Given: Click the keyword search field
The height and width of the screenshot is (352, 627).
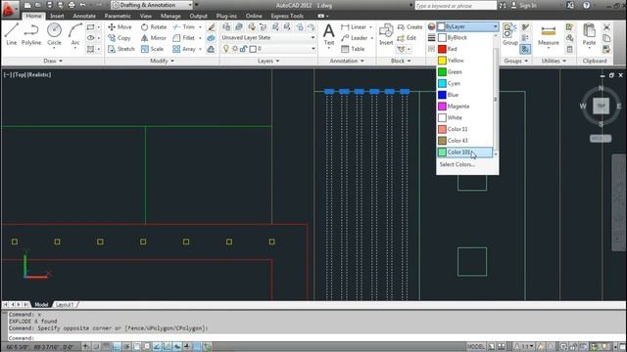Looking at the screenshot, I should coord(455,6).
